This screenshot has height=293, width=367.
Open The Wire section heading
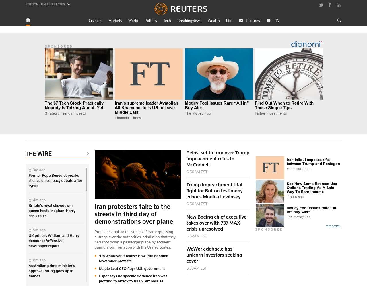(x=39, y=154)
